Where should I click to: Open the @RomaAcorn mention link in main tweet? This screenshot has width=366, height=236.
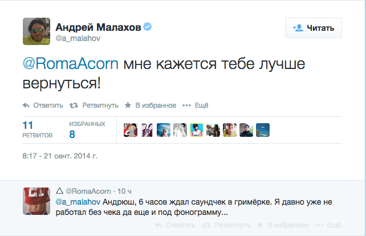71,63
